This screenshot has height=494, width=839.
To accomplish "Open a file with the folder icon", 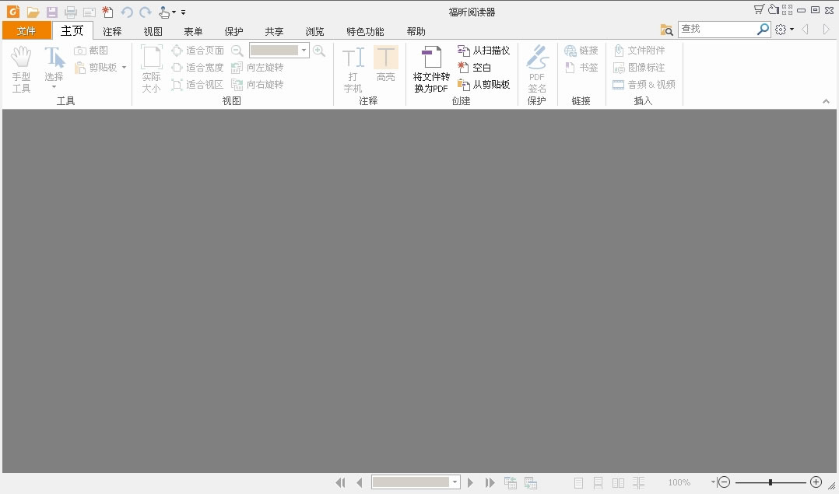I will (x=33, y=12).
